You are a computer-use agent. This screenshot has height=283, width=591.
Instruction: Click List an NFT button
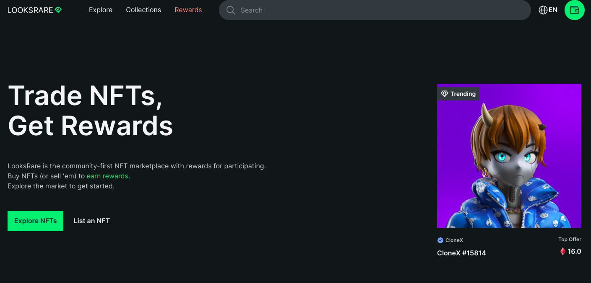91,221
